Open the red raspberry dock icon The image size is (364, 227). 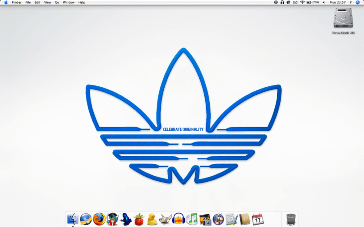(x=139, y=219)
